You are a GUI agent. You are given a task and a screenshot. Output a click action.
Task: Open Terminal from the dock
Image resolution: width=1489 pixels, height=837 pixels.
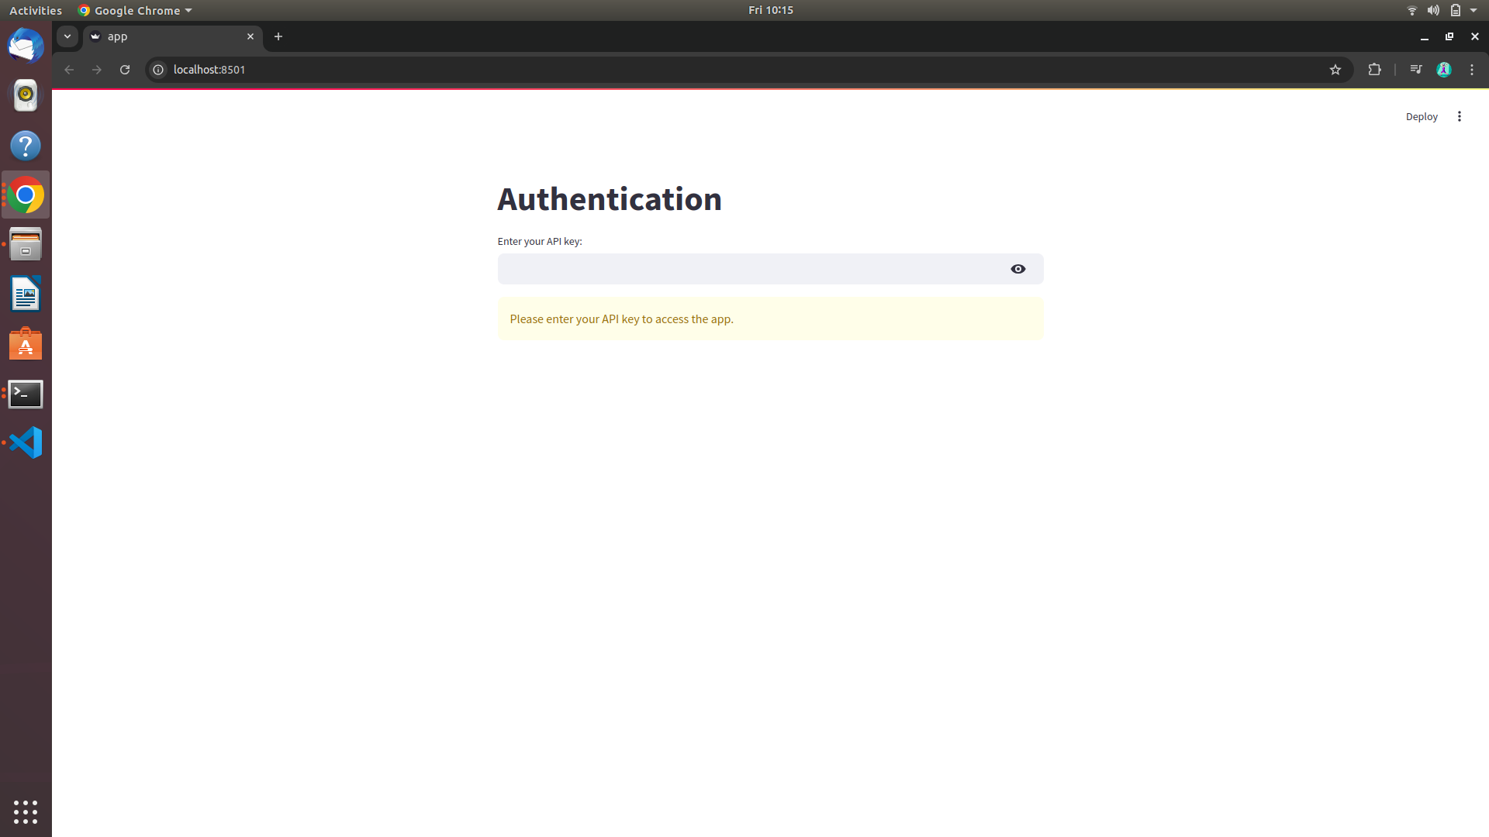click(26, 394)
